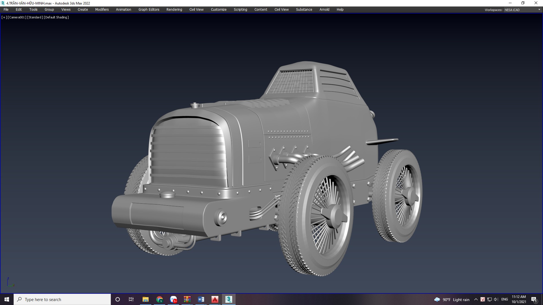Screen dimensions: 543x305
Task: Open the Standard viewport settings label
Action: 35,17
